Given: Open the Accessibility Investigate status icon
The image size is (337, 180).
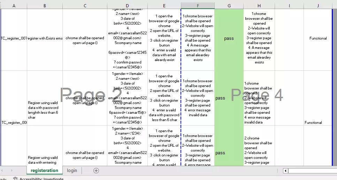Looking at the screenshot, I should 15,179.
